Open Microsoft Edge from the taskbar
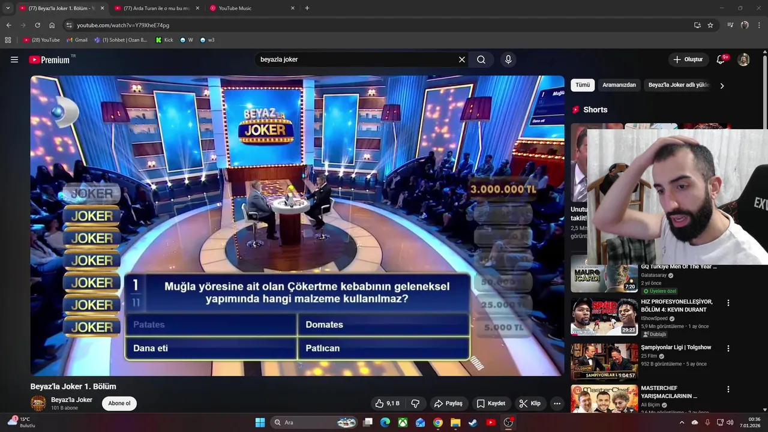This screenshot has height=432, width=768. [385, 422]
